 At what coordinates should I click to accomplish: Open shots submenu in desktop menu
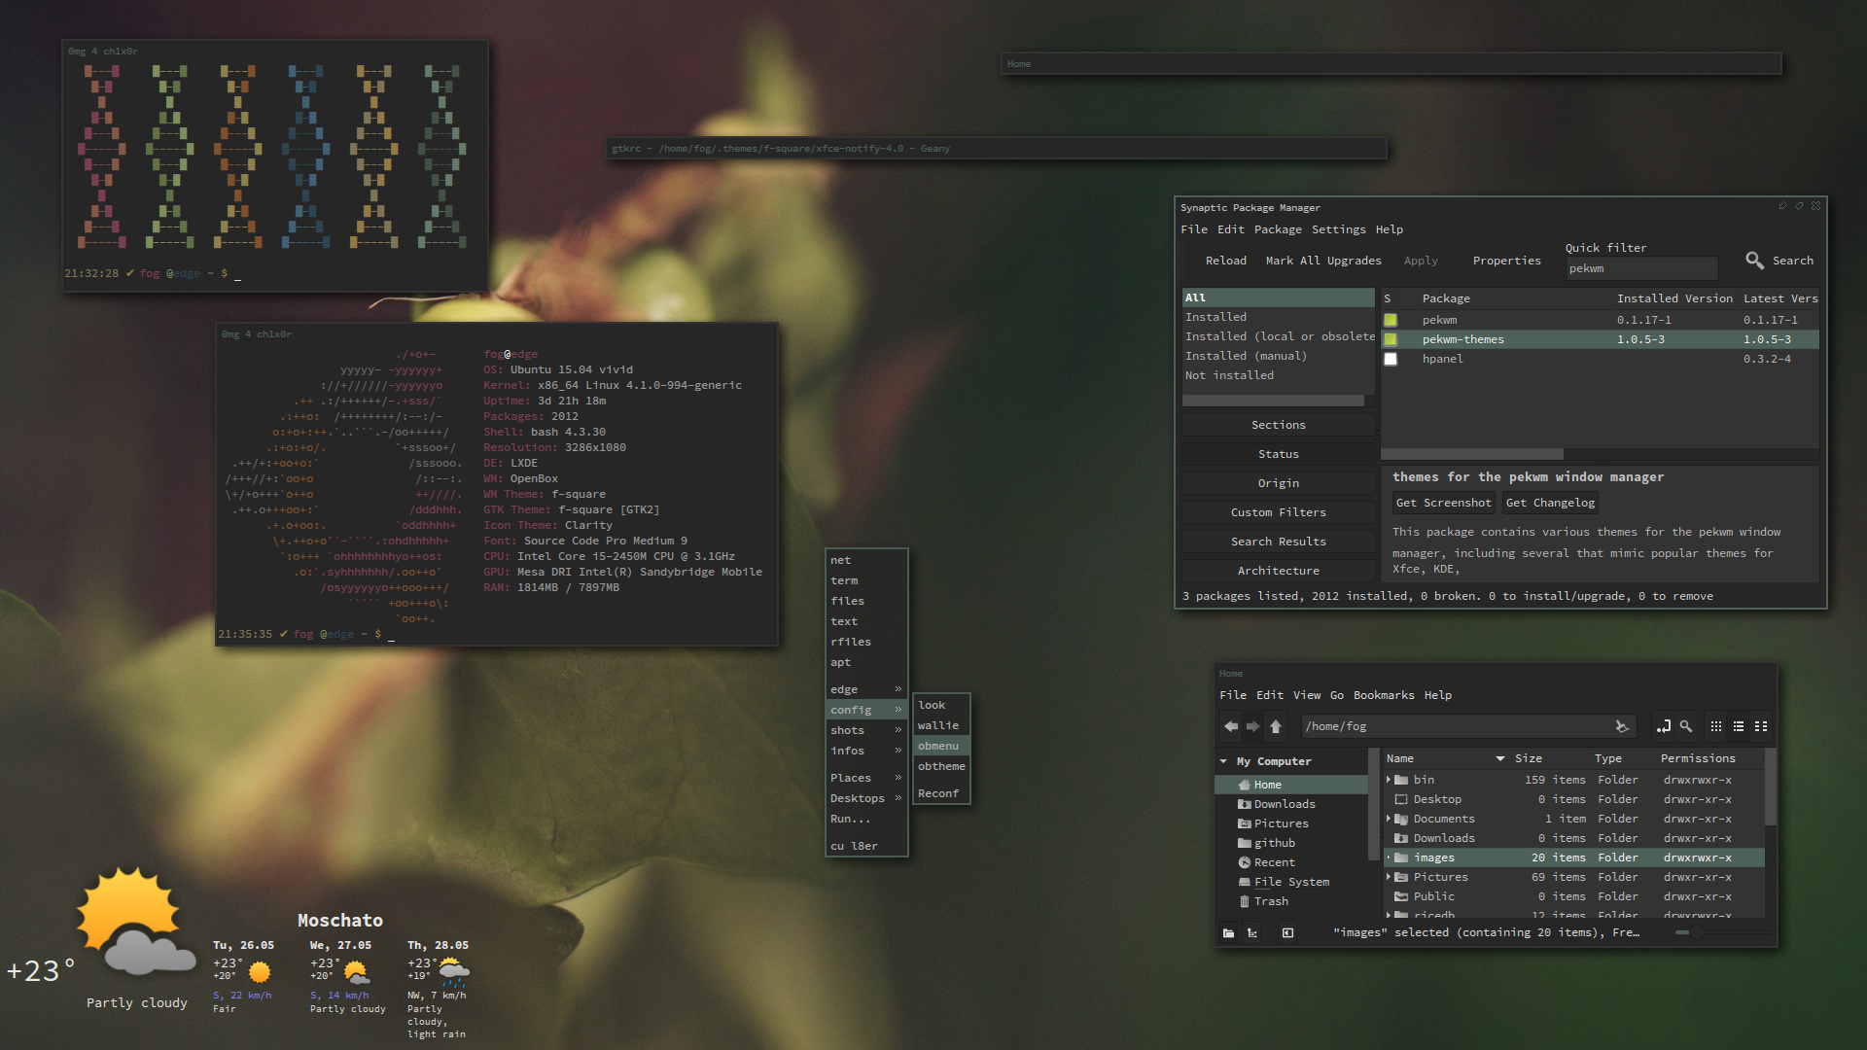866,730
